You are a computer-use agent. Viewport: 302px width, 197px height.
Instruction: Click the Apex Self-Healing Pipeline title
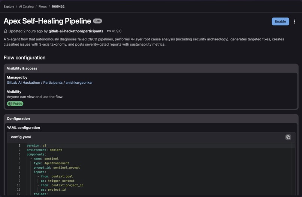pyautogui.click(x=47, y=21)
